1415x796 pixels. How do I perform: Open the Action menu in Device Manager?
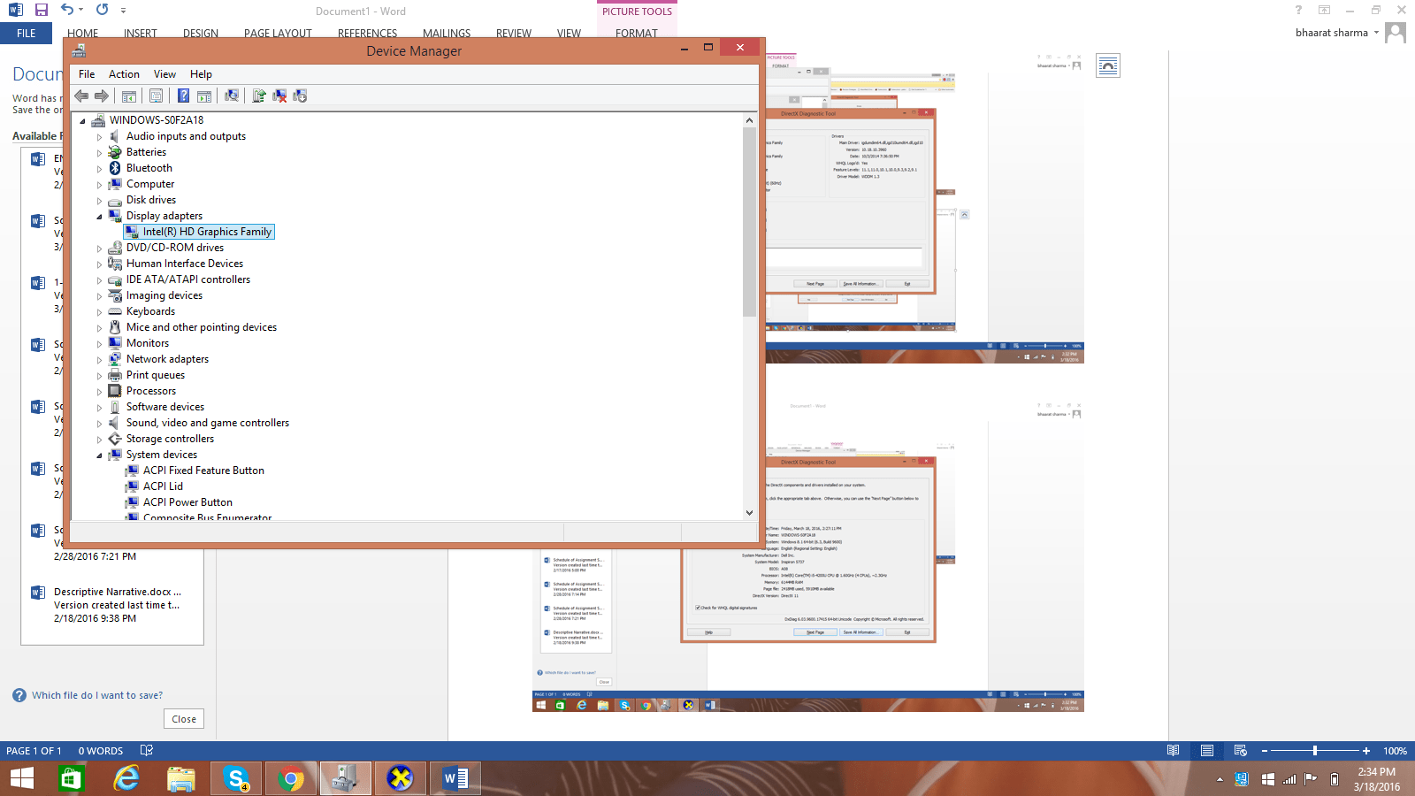pyautogui.click(x=124, y=74)
